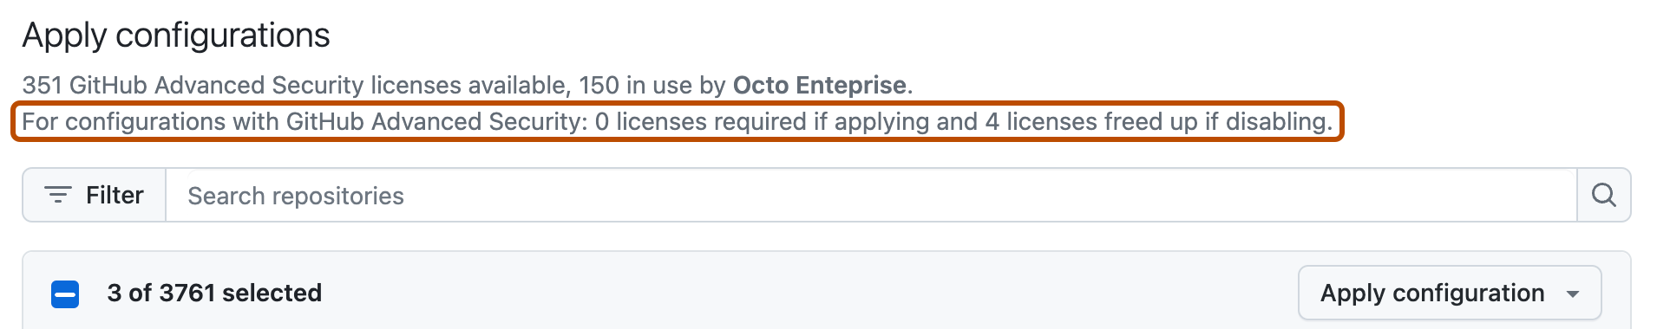Image resolution: width=1657 pixels, height=329 pixels.
Task: Click the caret arrow beside Apply configuration
Action: point(1573,294)
